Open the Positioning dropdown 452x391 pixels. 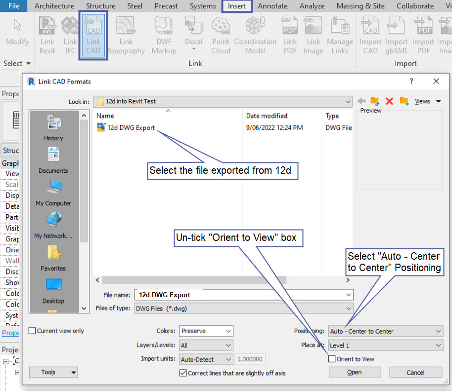coord(386,331)
